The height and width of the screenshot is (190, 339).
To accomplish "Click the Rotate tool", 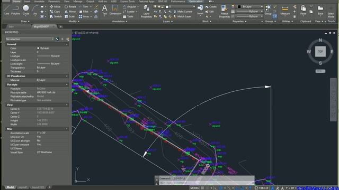I will [x=70, y=7].
